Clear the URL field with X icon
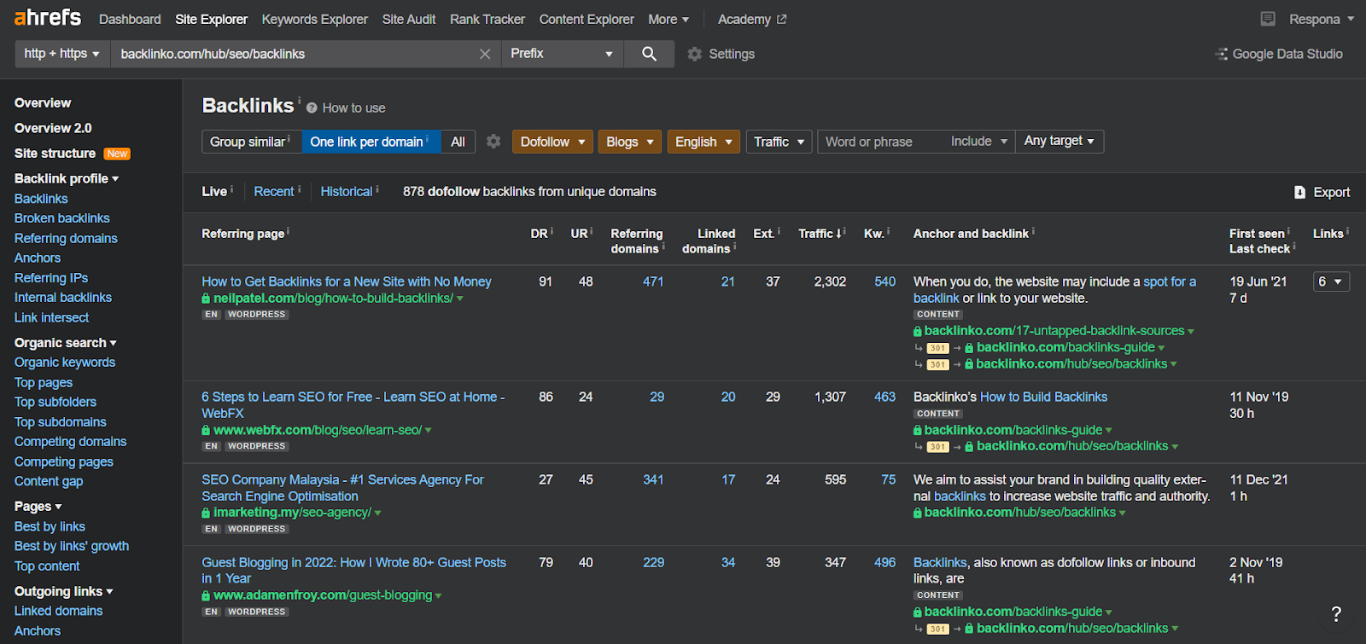The image size is (1366, 644). 485,54
